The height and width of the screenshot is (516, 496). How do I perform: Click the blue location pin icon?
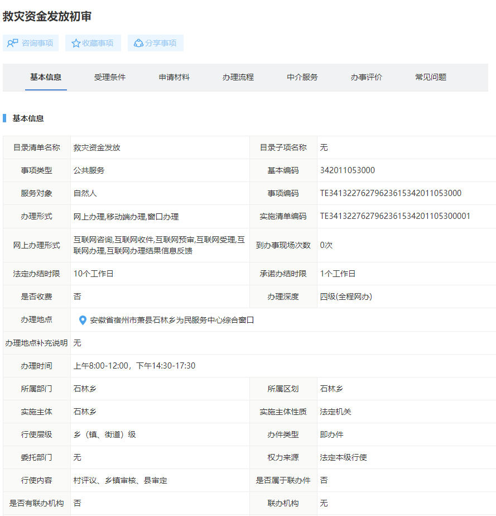[83, 320]
